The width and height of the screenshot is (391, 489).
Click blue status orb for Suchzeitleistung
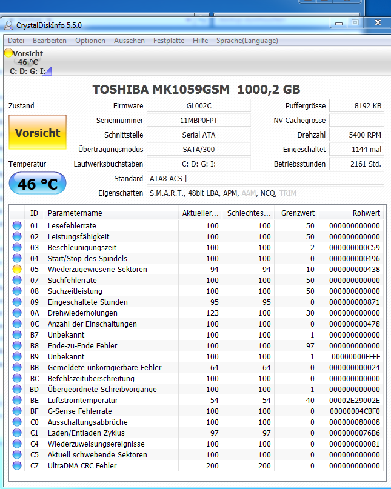pos(17,291)
